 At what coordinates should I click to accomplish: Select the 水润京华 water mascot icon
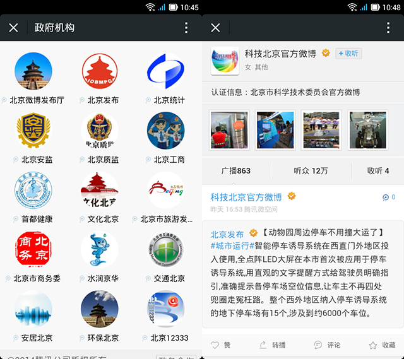pos(100,250)
